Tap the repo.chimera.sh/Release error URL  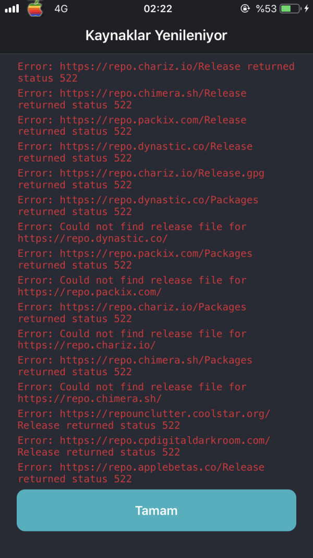coord(153,94)
